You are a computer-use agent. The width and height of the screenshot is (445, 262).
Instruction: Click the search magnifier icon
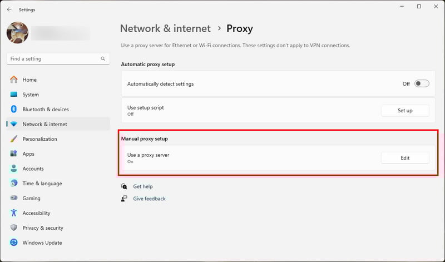103,59
